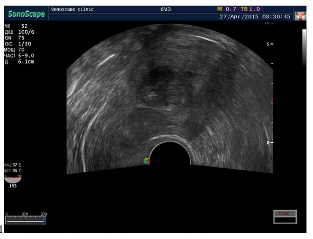Click the grayscale bar on the right edge
This screenshot has height=239, width=313.
click(304, 47)
